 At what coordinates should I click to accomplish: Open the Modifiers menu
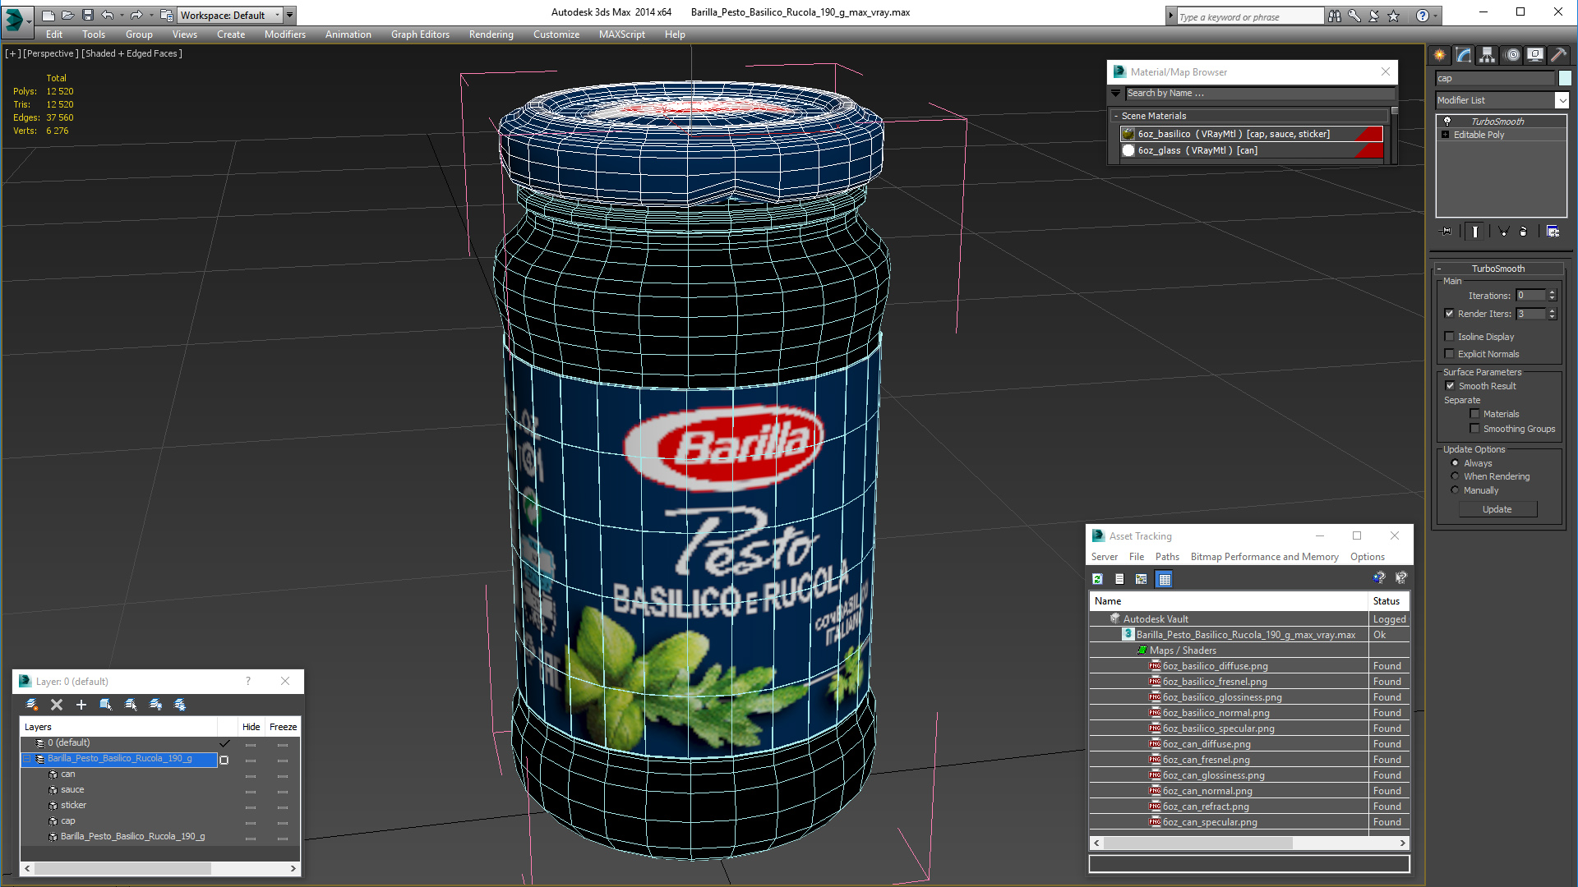284,34
